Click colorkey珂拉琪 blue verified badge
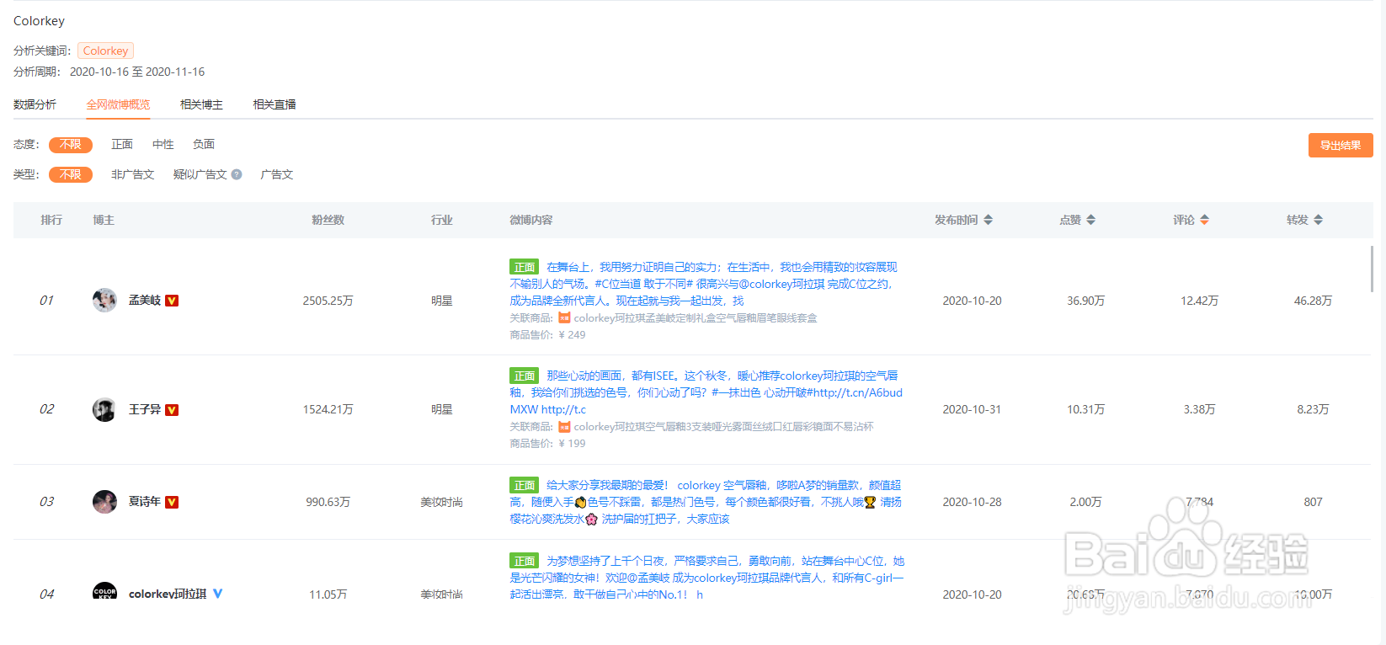The width and height of the screenshot is (1386, 645). (218, 594)
